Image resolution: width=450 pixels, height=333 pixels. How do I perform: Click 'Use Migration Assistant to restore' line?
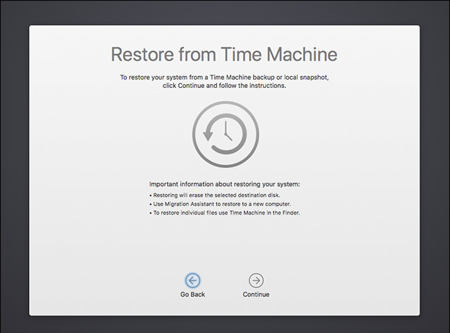220,204
